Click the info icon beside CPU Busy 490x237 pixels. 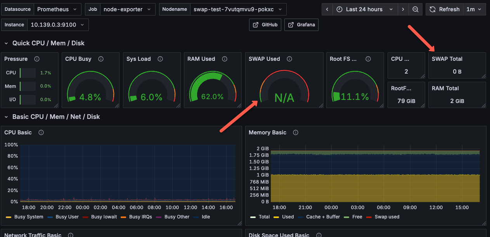(101, 59)
